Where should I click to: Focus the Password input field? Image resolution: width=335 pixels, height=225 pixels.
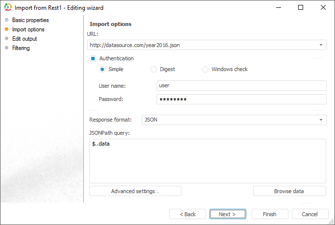(241, 100)
